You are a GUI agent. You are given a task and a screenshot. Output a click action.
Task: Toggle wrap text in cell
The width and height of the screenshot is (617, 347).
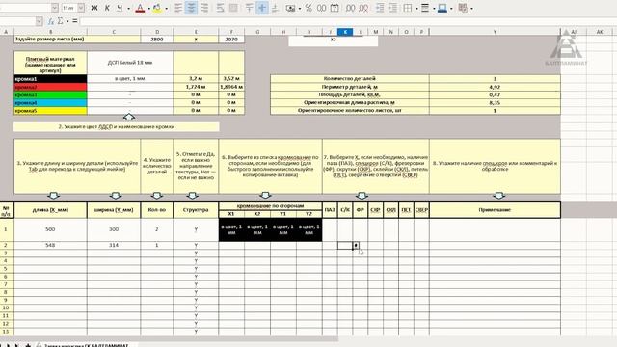tap(221, 8)
